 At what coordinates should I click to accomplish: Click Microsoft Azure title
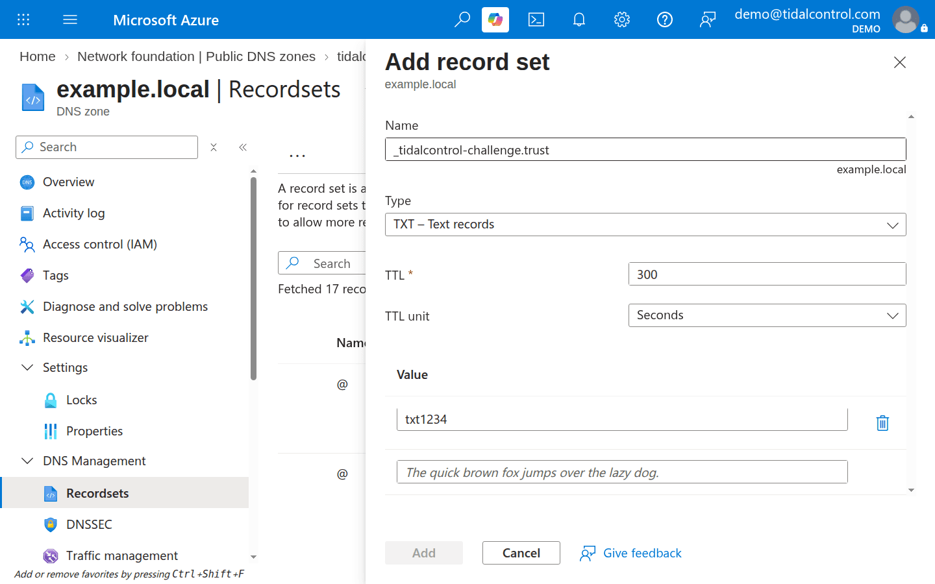click(166, 20)
